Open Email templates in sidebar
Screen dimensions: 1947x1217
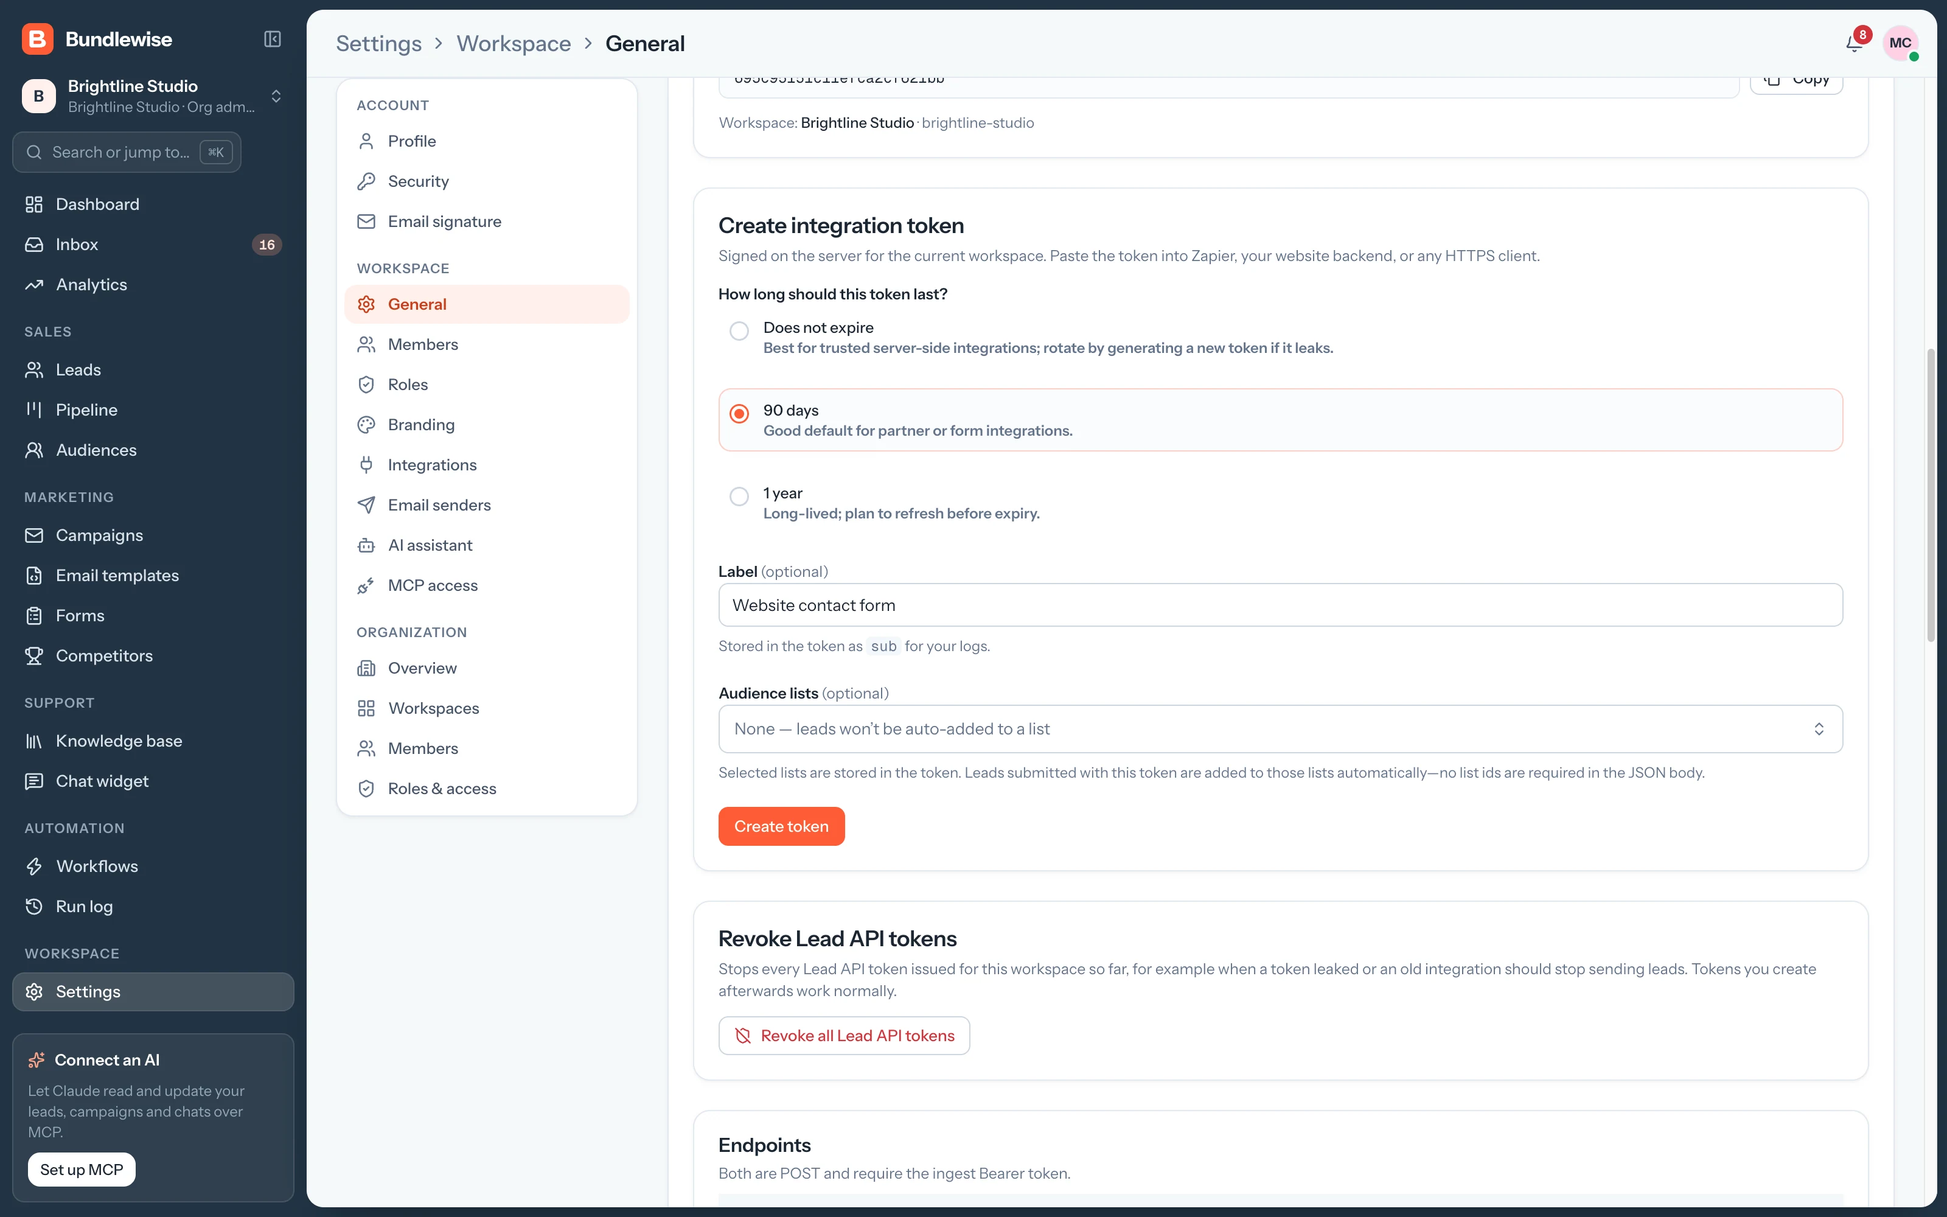tap(153, 576)
